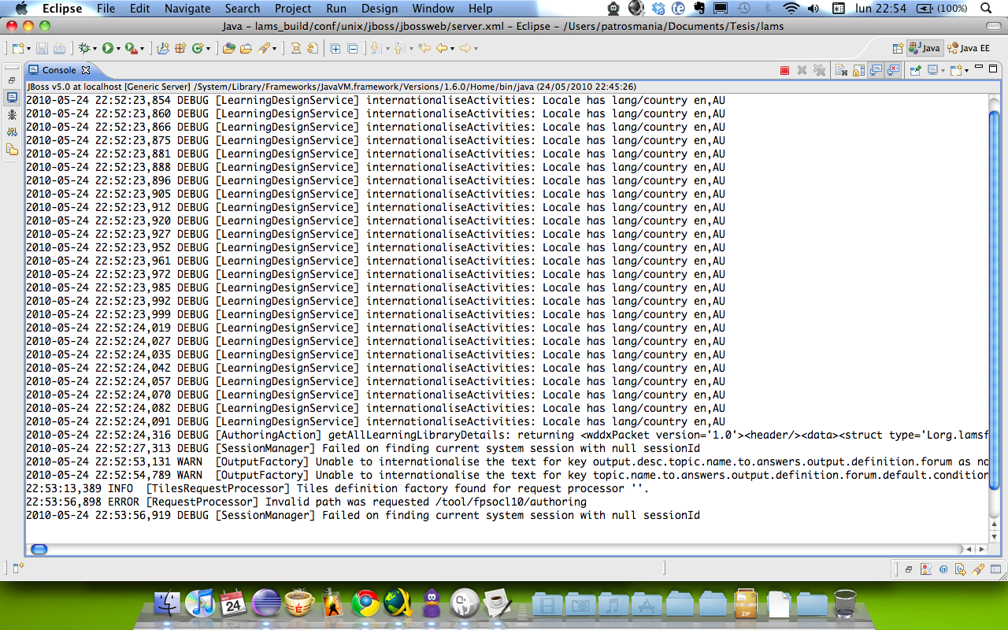
Task: Select the Java perspective button
Action: click(925, 48)
